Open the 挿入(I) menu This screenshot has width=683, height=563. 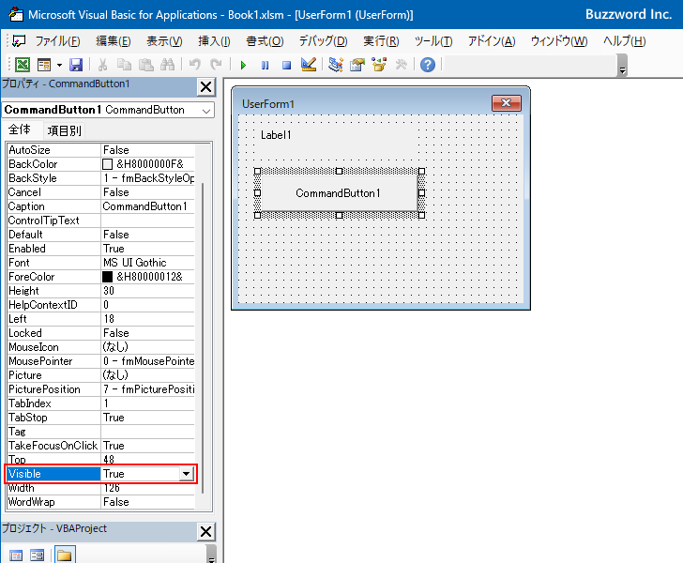[x=214, y=41]
